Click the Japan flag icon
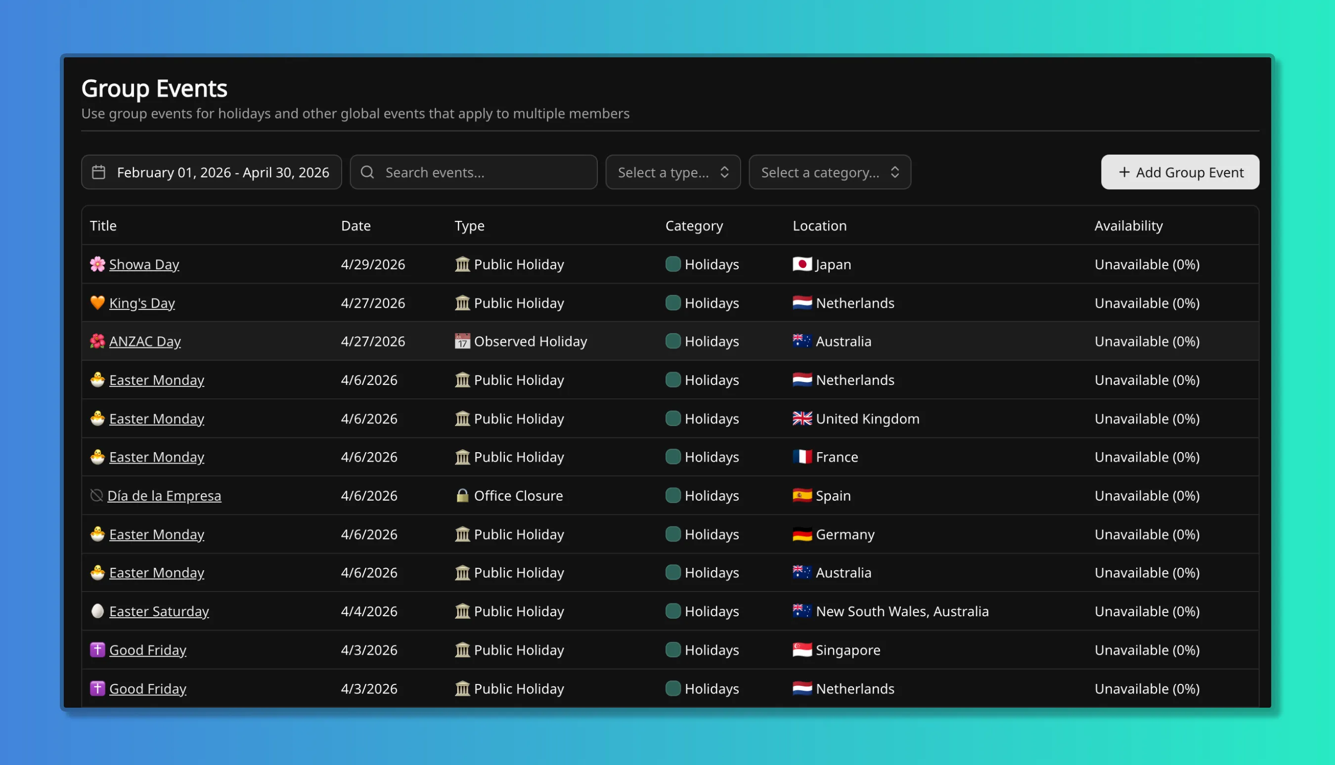Screen dimensions: 1335x765 coord(802,264)
